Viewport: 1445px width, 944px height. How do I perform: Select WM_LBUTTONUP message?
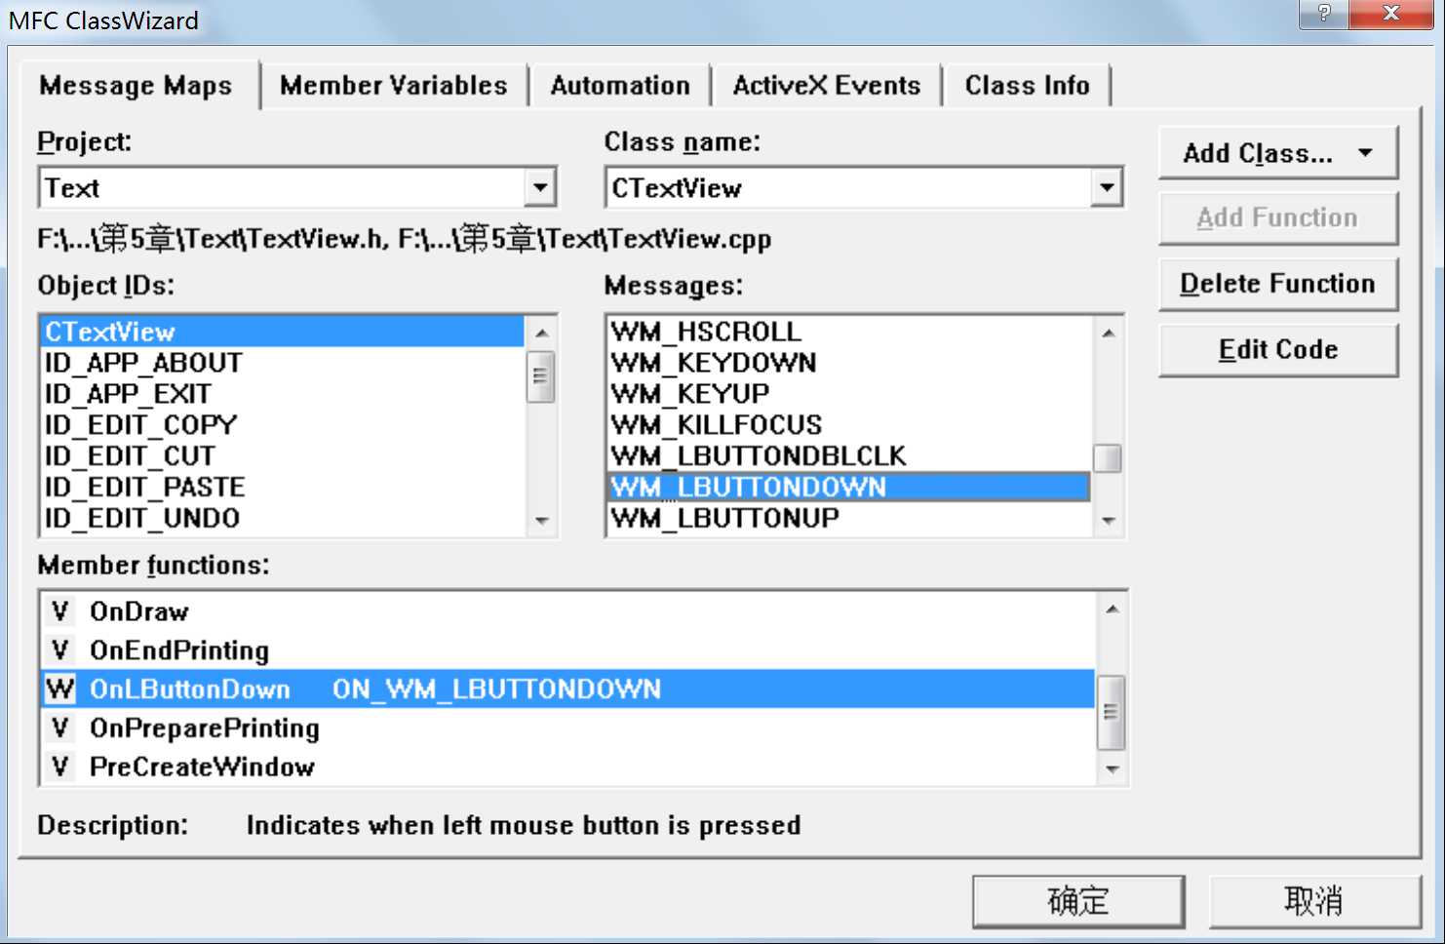click(848, 519)
